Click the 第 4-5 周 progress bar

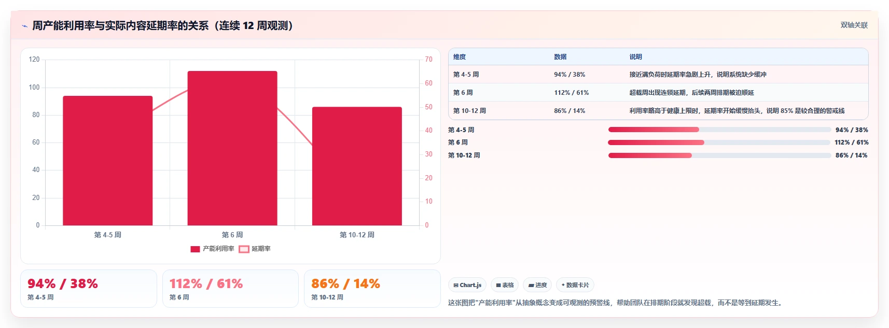point(719,130)
